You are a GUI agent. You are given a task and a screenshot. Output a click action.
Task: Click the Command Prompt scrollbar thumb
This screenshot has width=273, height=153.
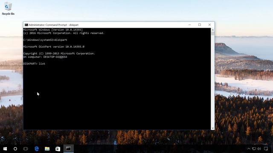[212, 34]
